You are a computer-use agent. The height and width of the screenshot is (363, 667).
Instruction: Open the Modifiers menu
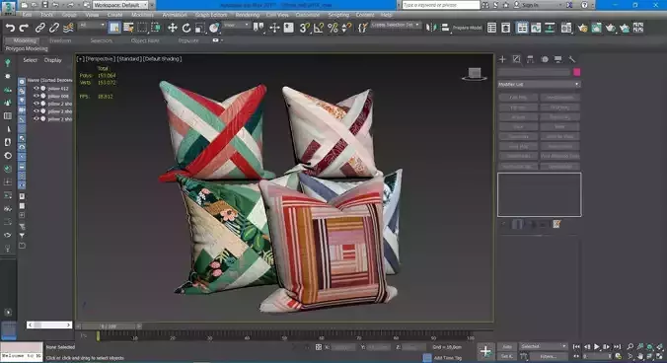(x=142, y=15)
